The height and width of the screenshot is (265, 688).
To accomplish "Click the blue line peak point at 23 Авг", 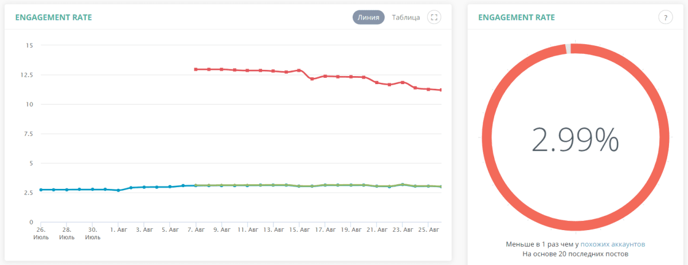I will (402, 184).
